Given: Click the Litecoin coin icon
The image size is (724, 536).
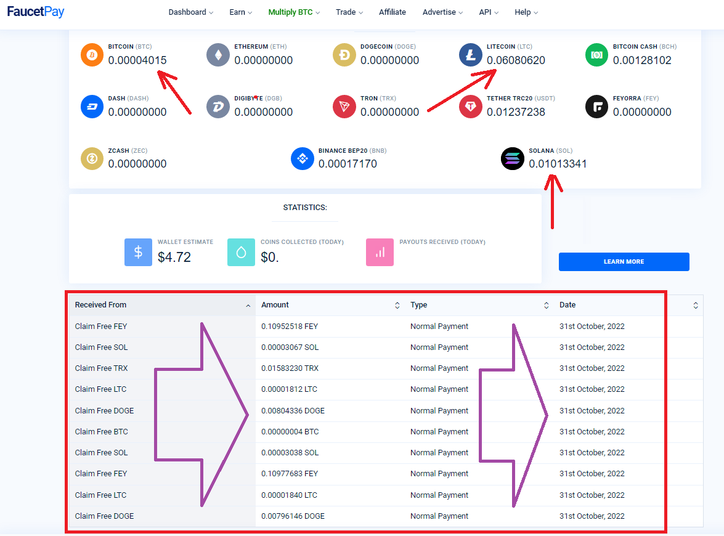Looking at the screenshot, I should (x=471, y=55).
